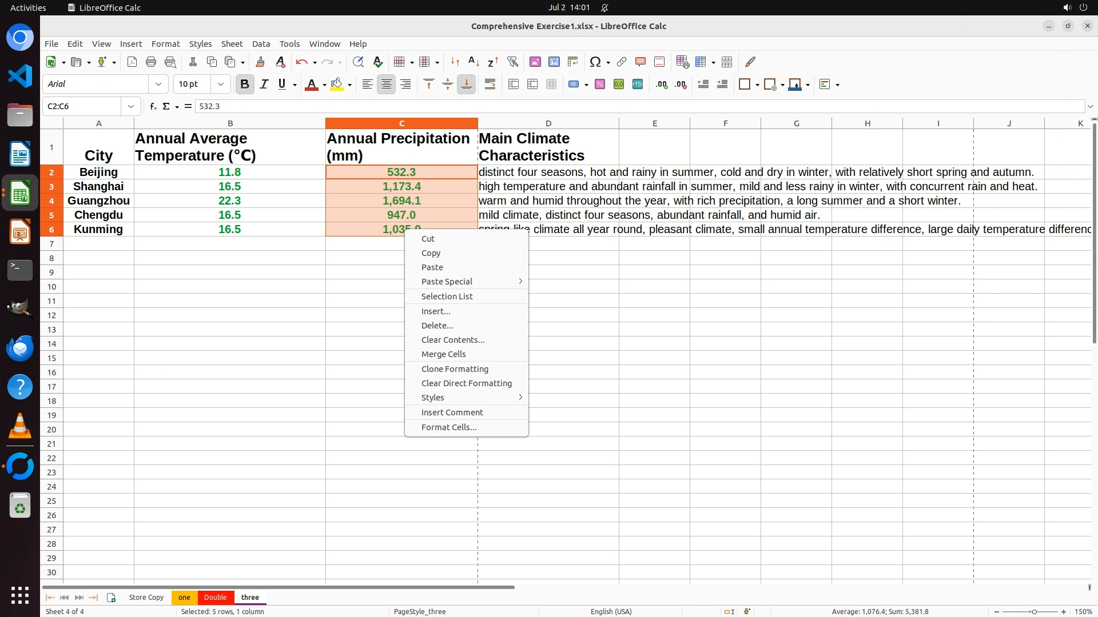Open the font name dropdown
The height and width of the screenshot is (617, 1098).
[158, 84]
